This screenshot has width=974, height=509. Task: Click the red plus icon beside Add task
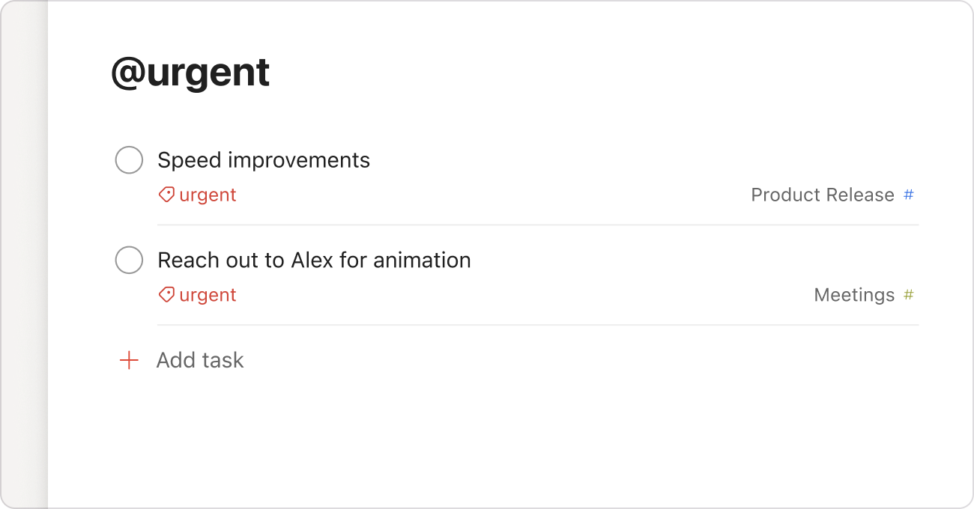(129, 360)
